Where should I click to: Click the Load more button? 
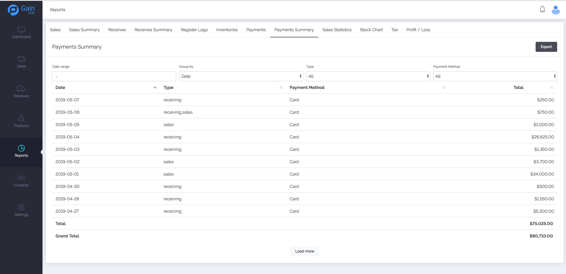[x=304, y=251]
